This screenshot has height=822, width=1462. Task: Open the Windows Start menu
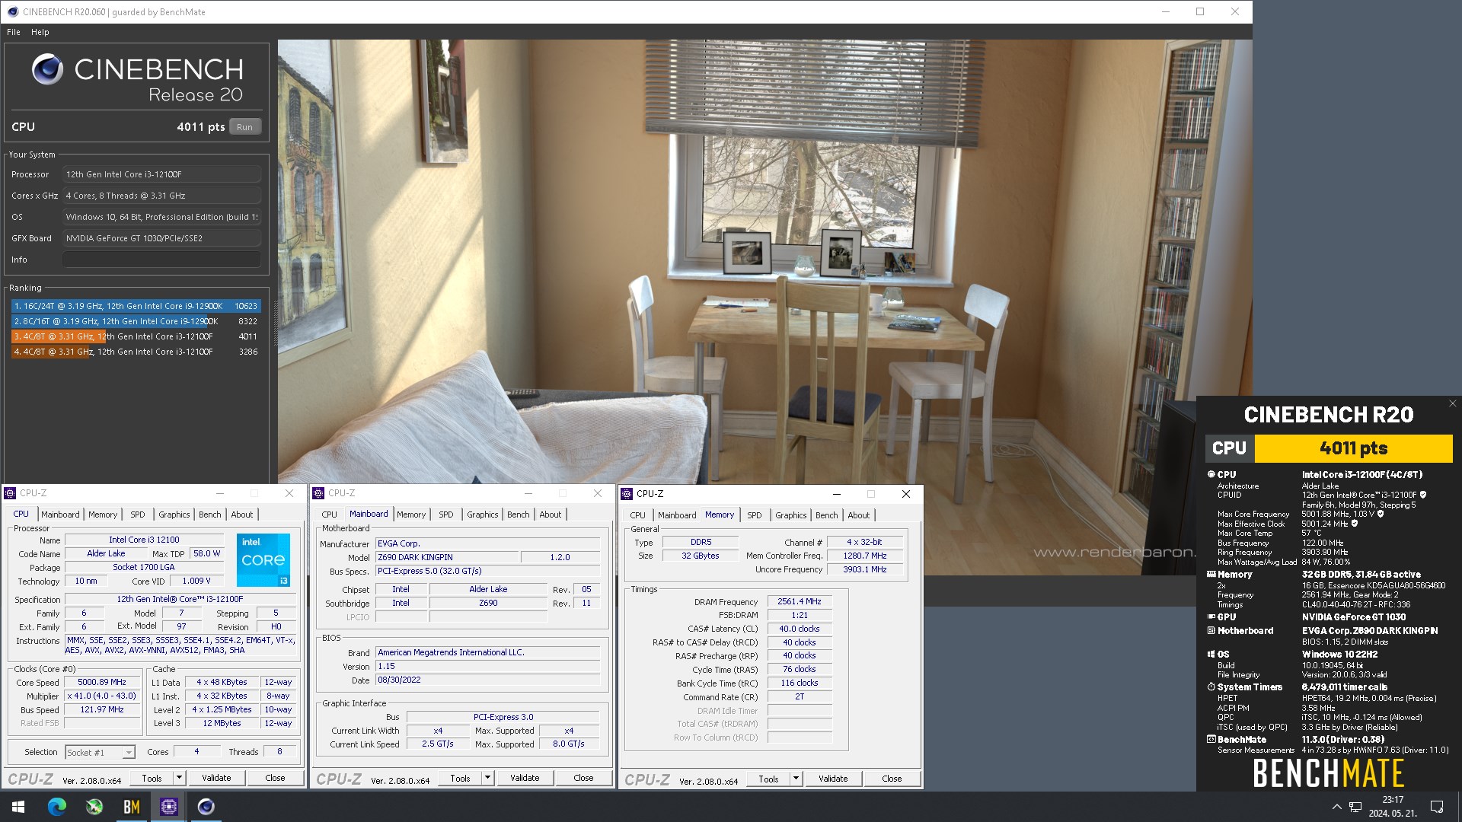(x=18, y=807)
